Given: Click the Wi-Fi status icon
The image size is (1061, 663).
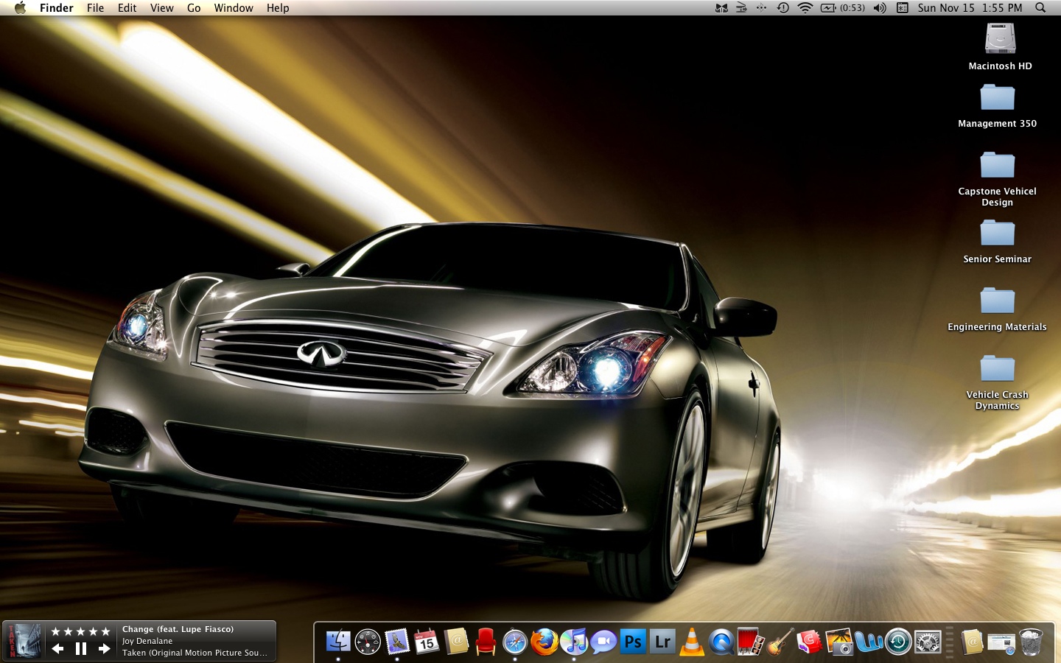Looking at the screenshot, I should 805,7.
